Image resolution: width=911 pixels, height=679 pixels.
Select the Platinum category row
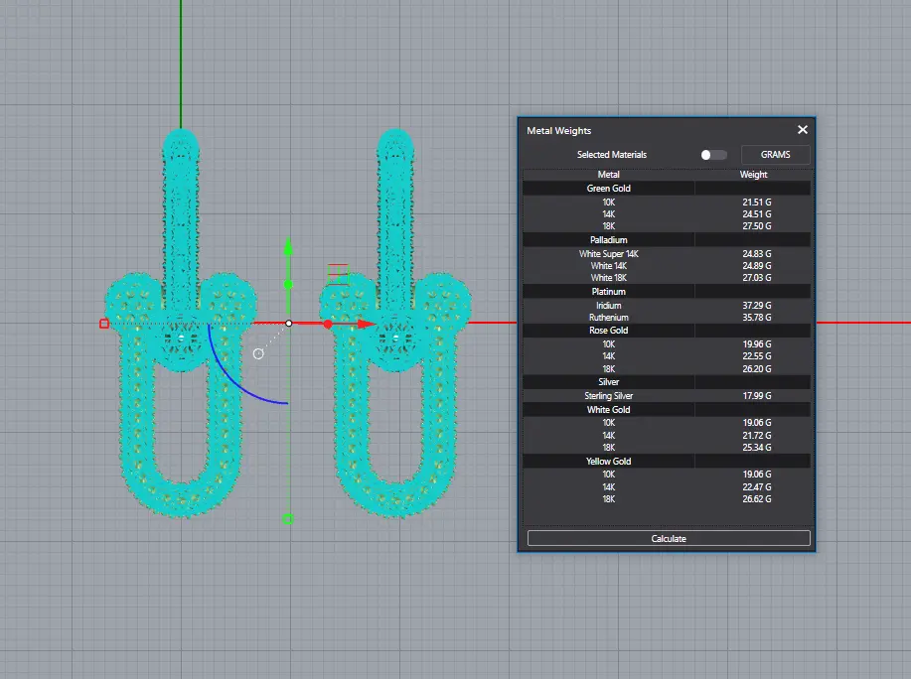tap(608, 292)
